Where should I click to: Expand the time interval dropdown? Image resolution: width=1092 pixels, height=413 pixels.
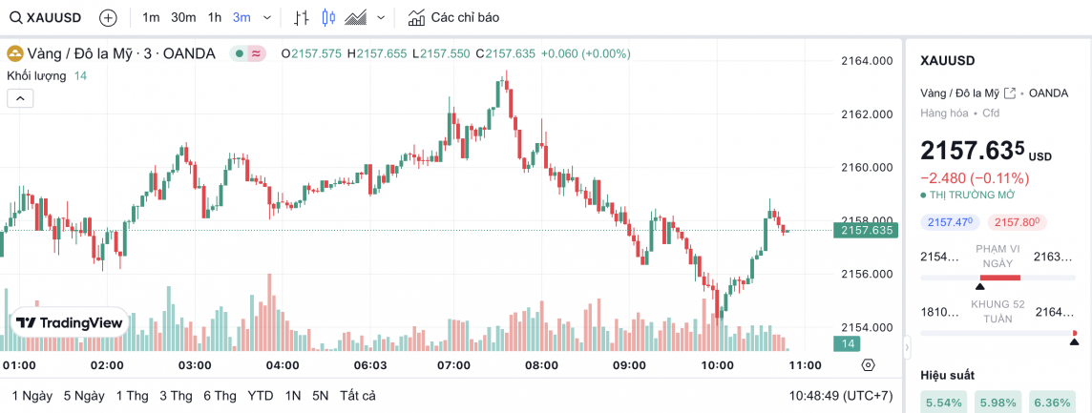pyautogui.click(x=266, y=17)
